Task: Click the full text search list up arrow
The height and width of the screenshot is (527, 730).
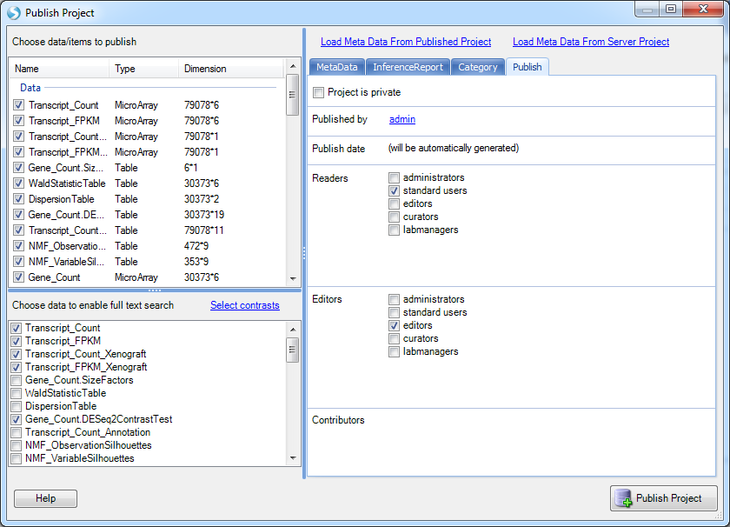Action: (x=293, y=330)
